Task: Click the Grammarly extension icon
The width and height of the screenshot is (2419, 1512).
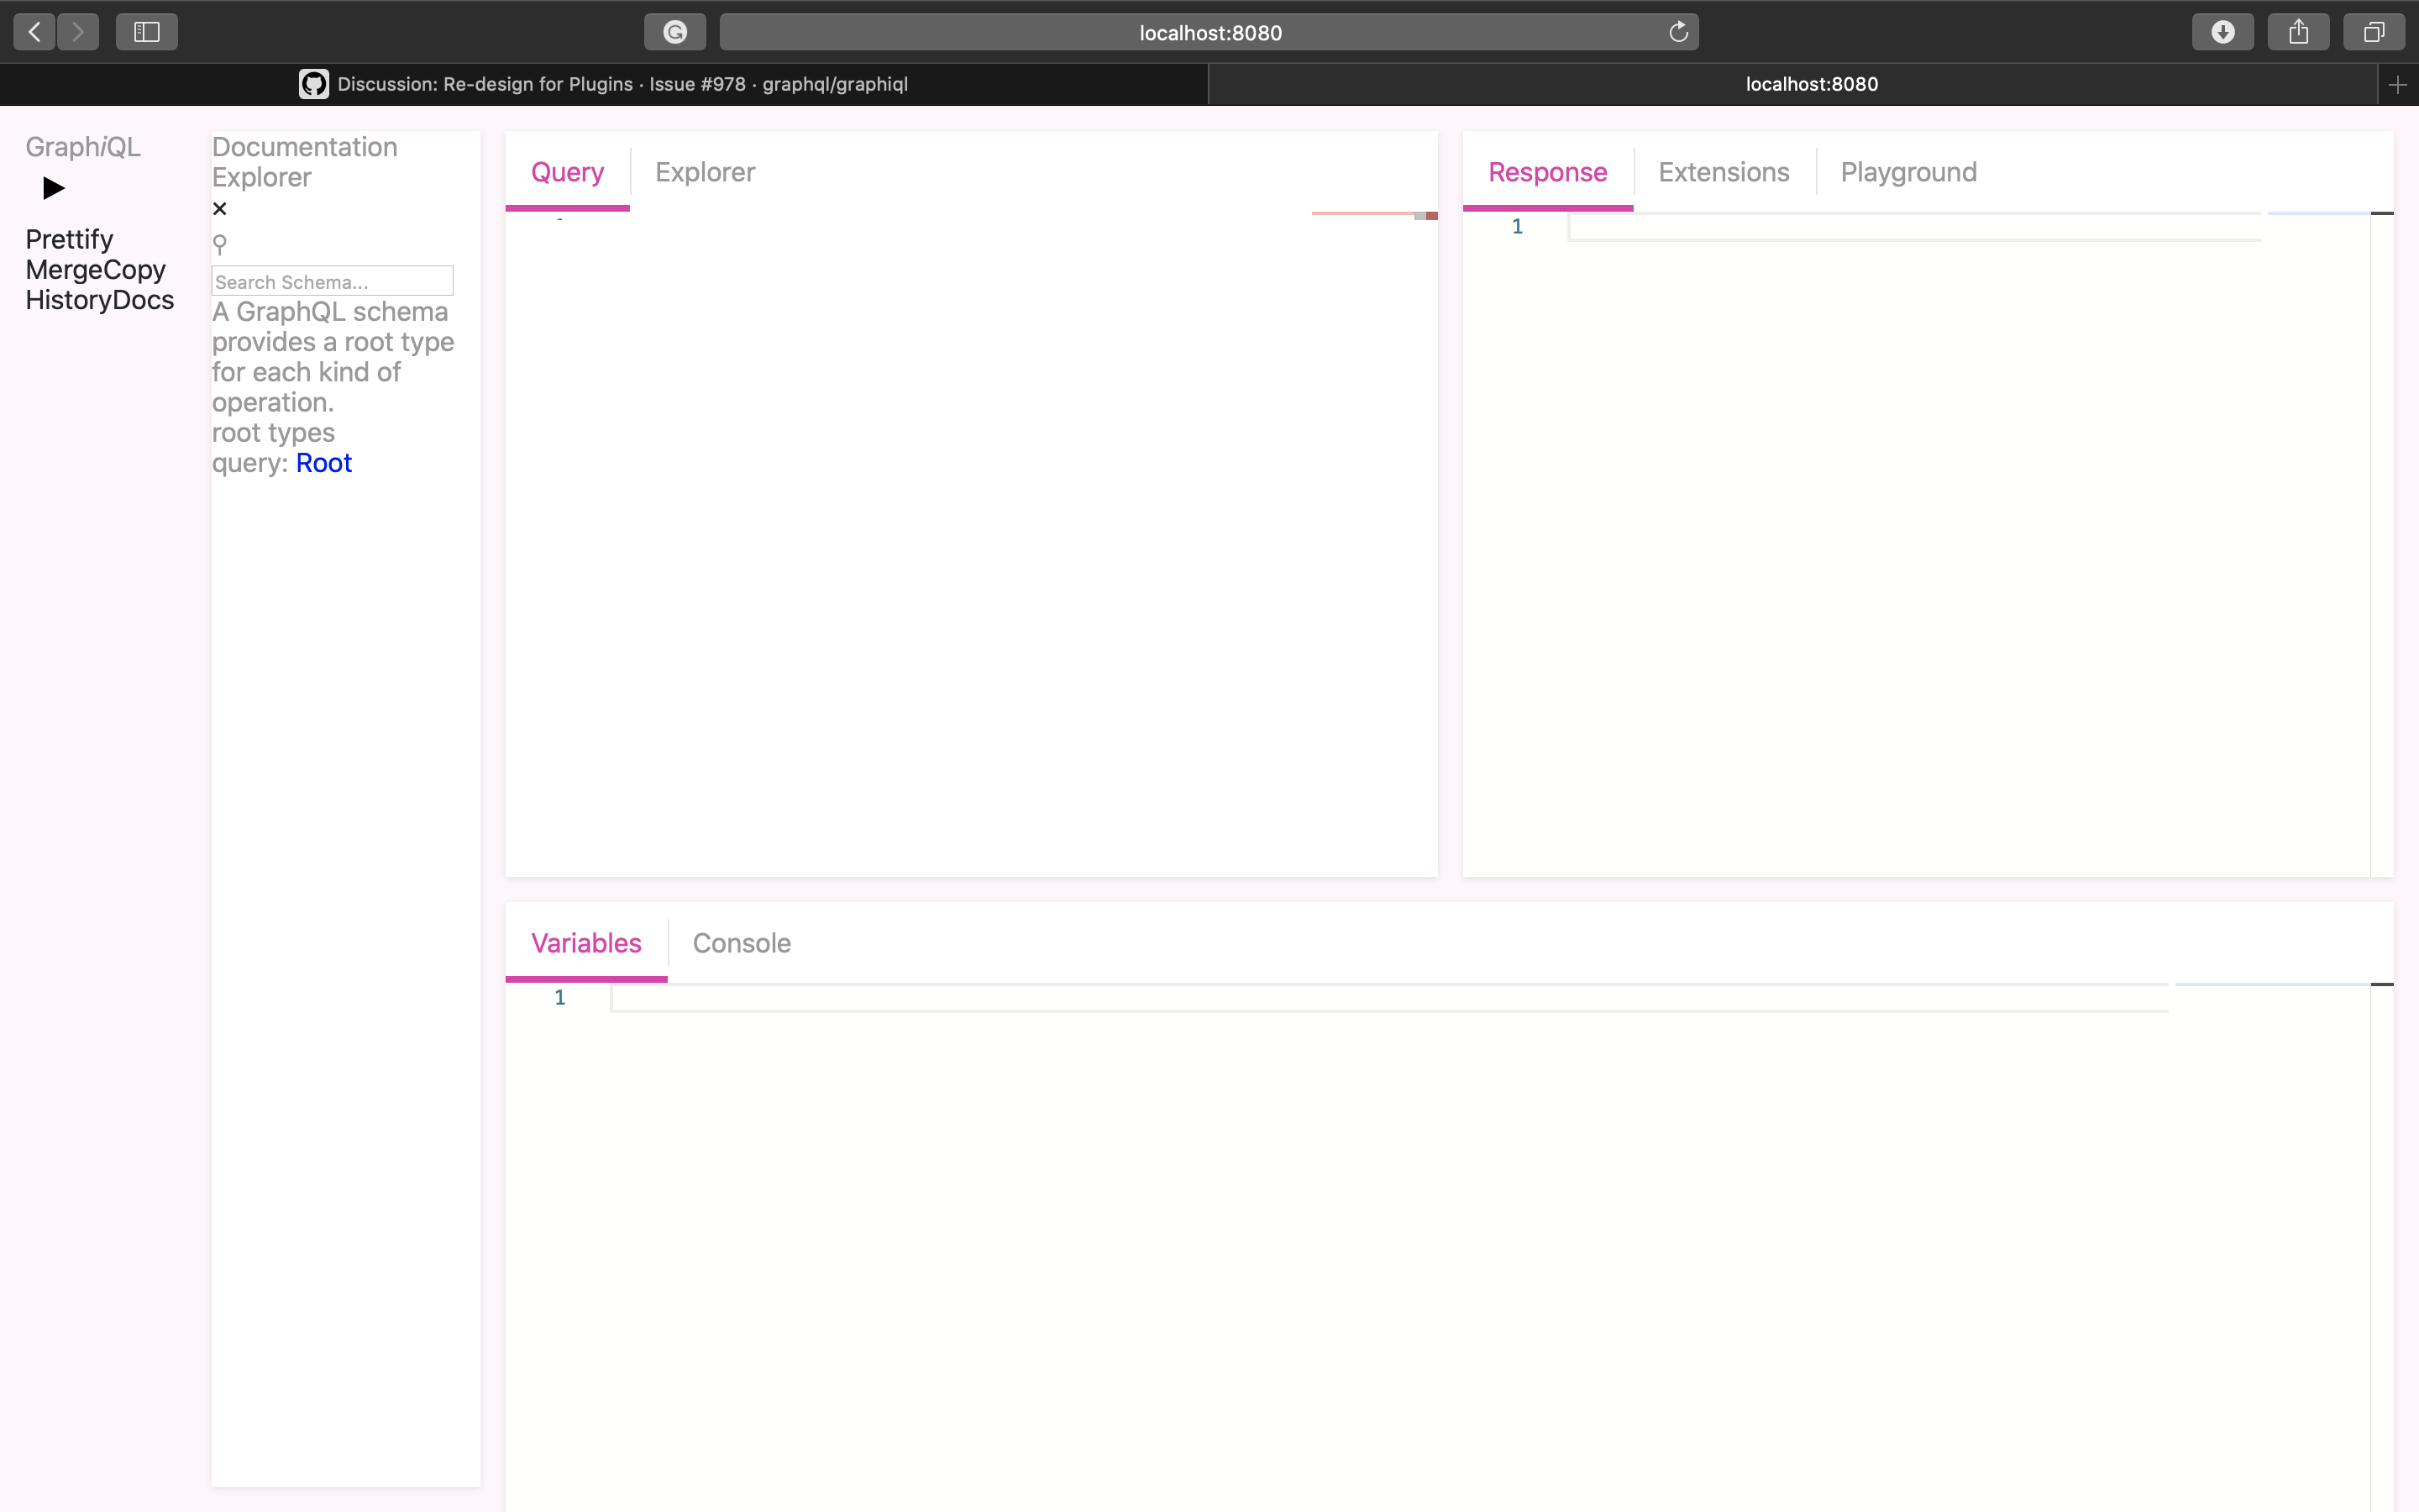Action: click(674, 32)
